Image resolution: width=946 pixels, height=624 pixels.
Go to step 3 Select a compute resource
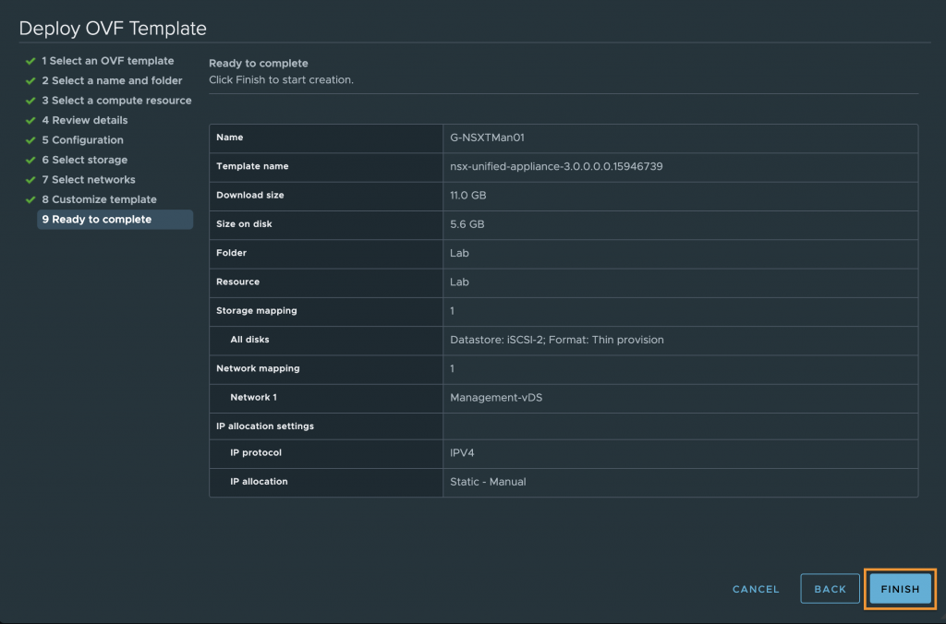(x=116, y=101)
